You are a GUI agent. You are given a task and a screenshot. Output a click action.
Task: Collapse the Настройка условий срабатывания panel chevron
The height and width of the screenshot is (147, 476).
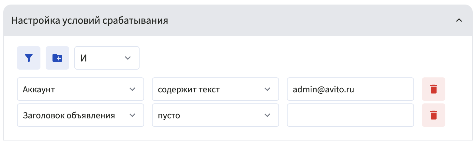tap(459, 20)
